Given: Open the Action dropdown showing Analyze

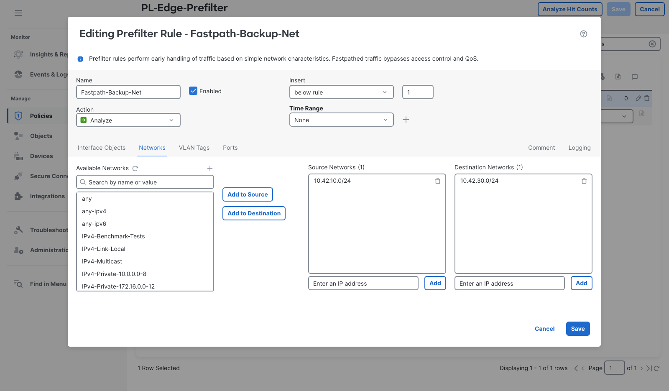Looking at the screenshot, I should pos(128,120).
